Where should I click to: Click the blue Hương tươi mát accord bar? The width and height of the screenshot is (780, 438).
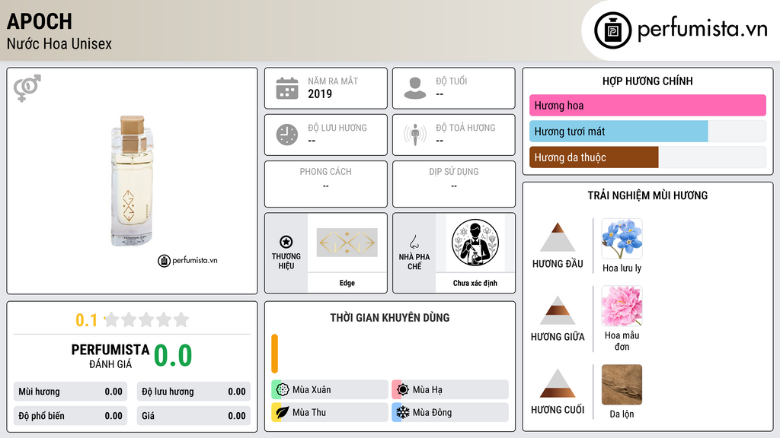[619, 131]
